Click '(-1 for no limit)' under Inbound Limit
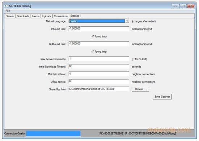199x141 pixels. click(x=99, y=36)
